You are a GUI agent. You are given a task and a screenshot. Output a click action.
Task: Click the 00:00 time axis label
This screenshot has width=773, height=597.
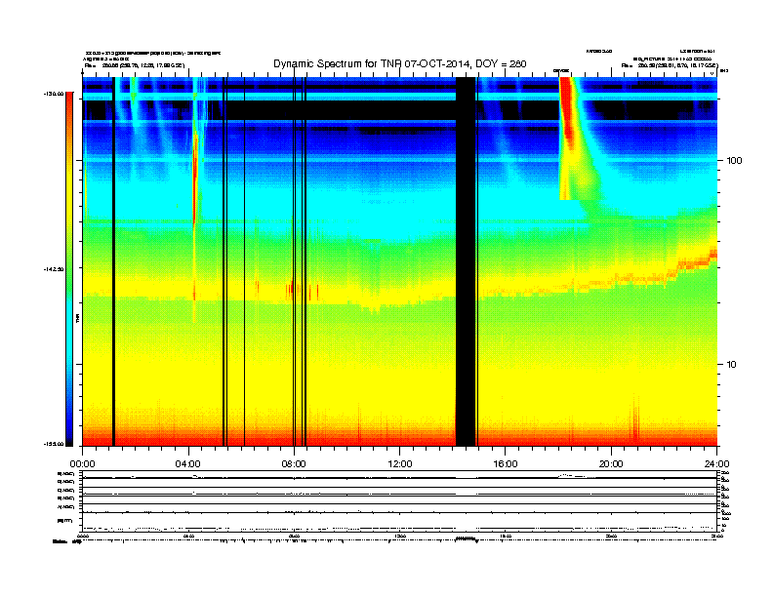(x=82, y=464)
